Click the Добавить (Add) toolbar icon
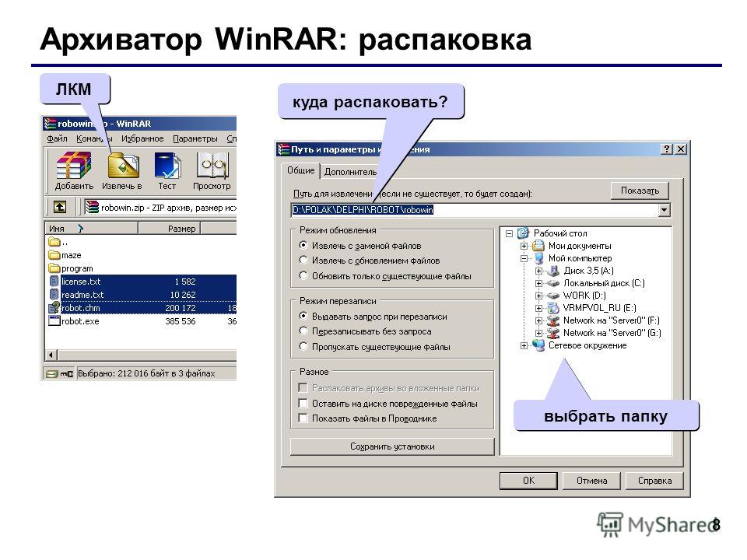 click(x=73, y=166)
